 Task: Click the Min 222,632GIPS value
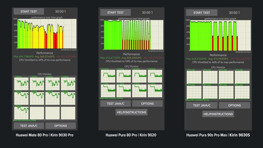click(x=66, y=57)
